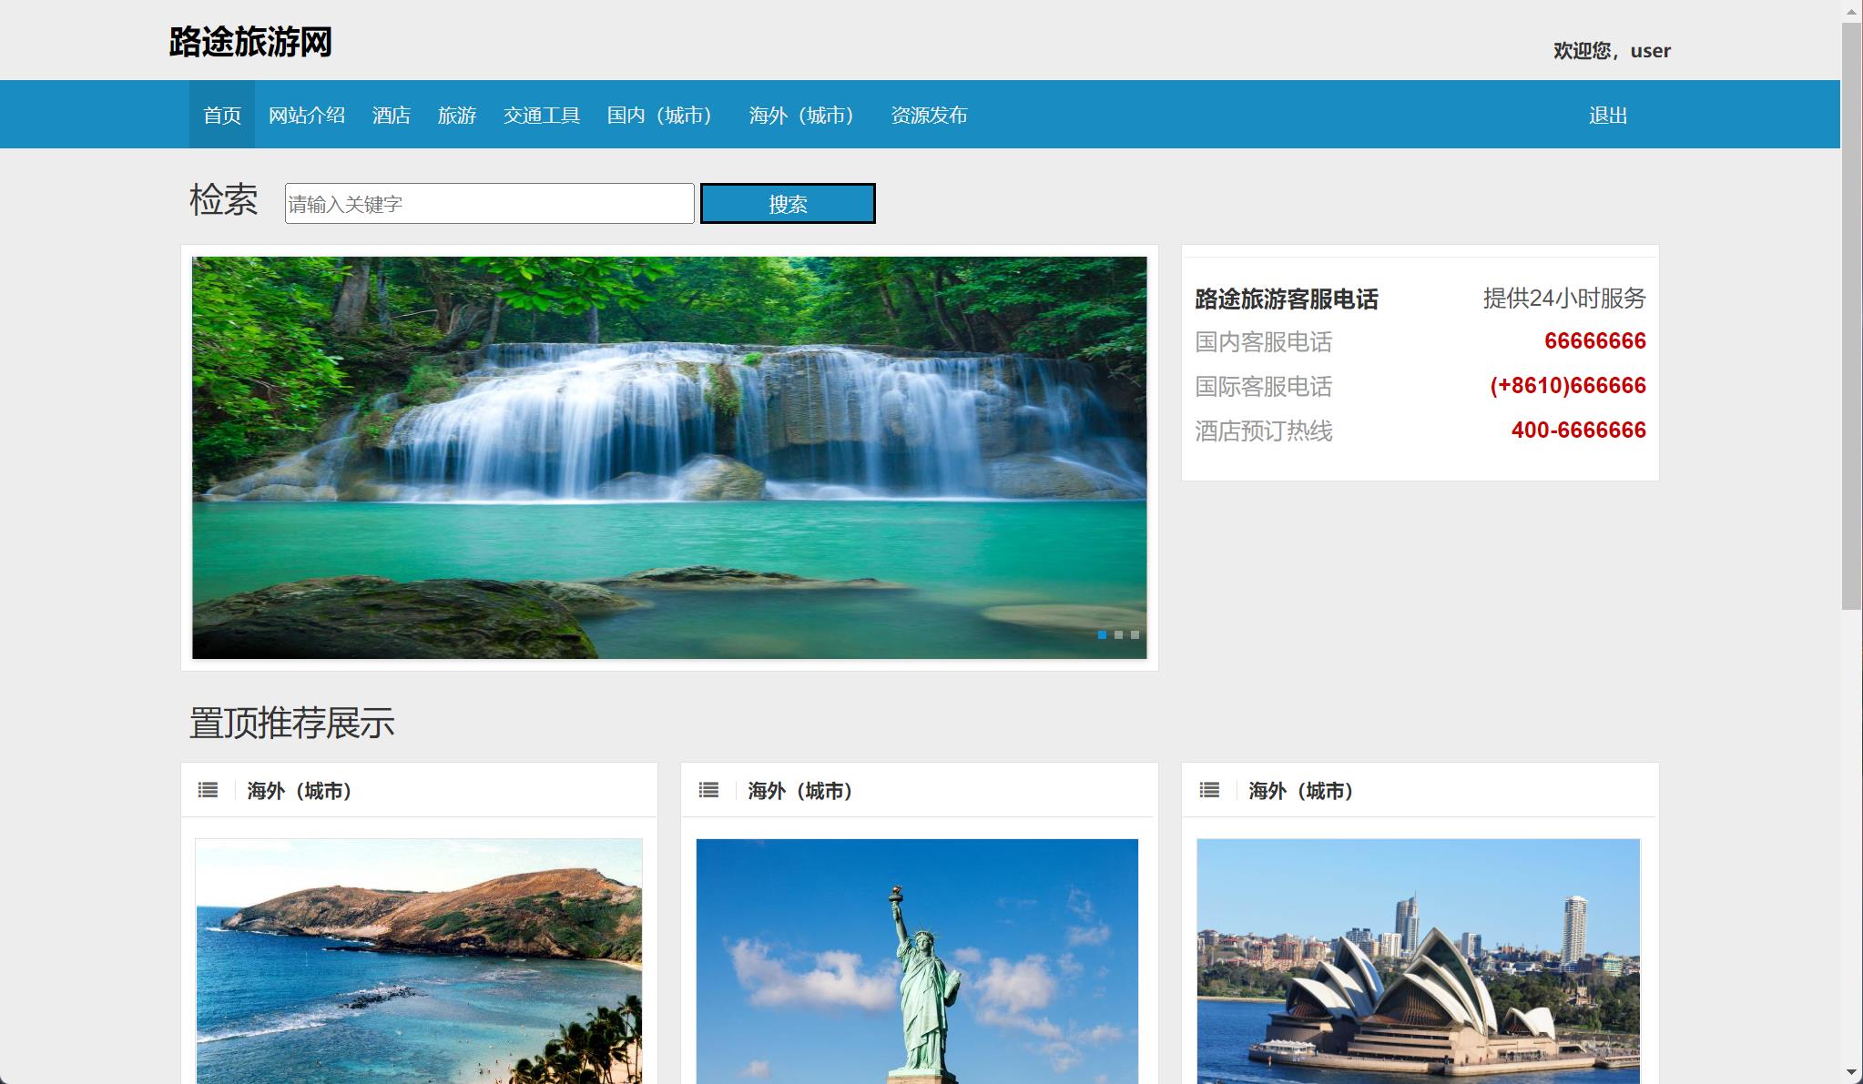1863x1084 pixels.
Task: Click the 退出 logout link
Action: tap(1607, 115)
